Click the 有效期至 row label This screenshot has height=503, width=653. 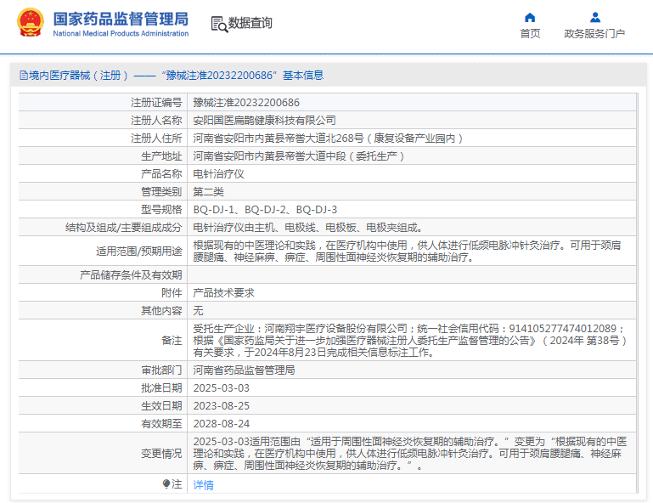pos(161,424)
